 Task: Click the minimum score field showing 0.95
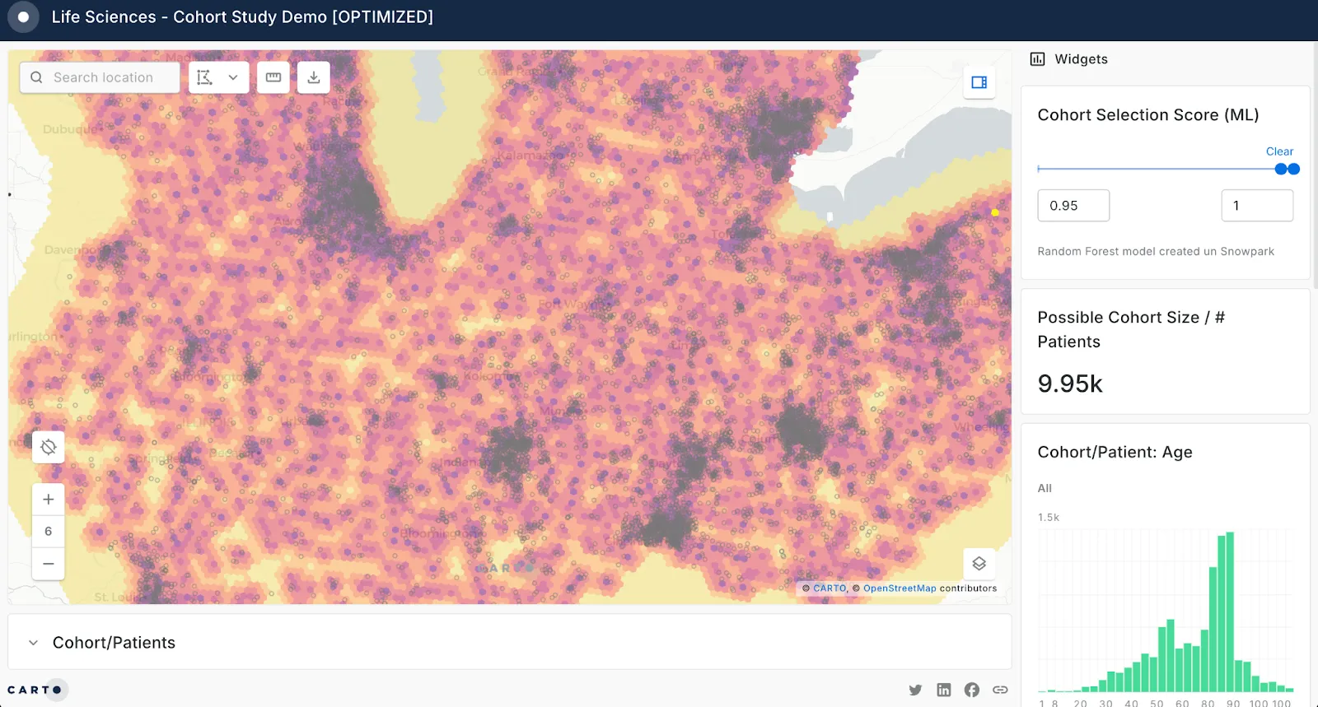point(1073,206)
